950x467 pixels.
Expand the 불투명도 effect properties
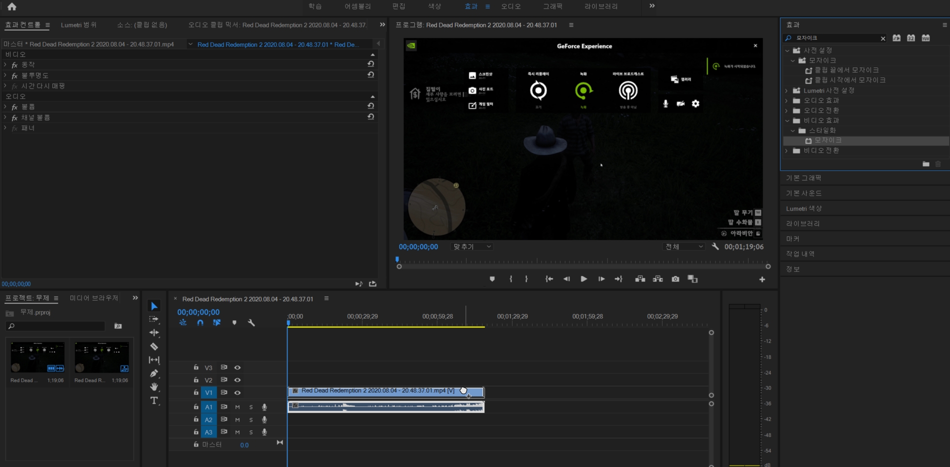tap(5, 75)
